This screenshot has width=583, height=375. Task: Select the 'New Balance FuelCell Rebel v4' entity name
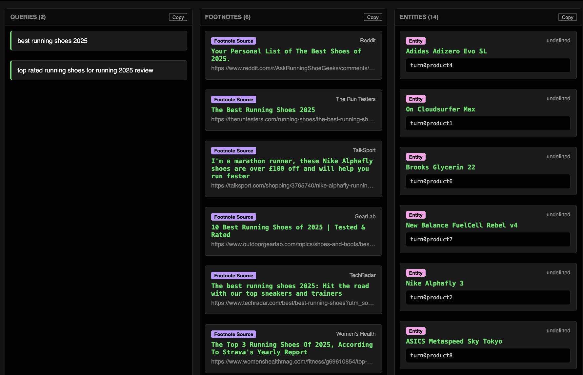[x=462, y=225]
